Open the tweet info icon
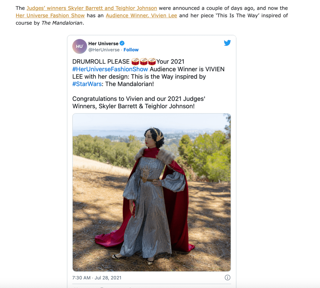The height and width of the screenshot is (288, 320). tap(227, 277)
